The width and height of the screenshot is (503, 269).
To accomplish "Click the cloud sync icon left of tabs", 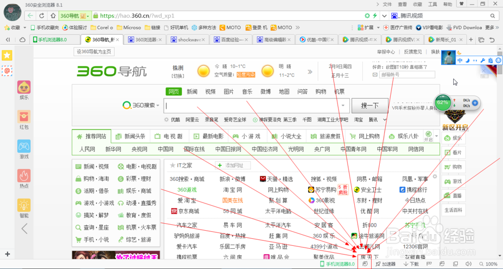I will [x=23, y=40].
